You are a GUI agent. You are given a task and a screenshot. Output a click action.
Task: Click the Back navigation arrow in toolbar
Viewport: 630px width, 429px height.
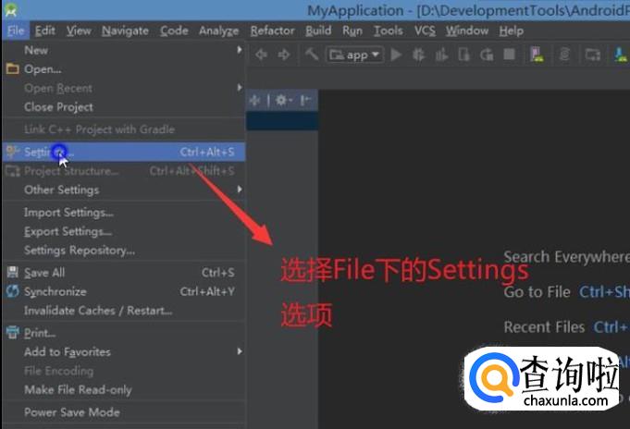pos(261,55)
